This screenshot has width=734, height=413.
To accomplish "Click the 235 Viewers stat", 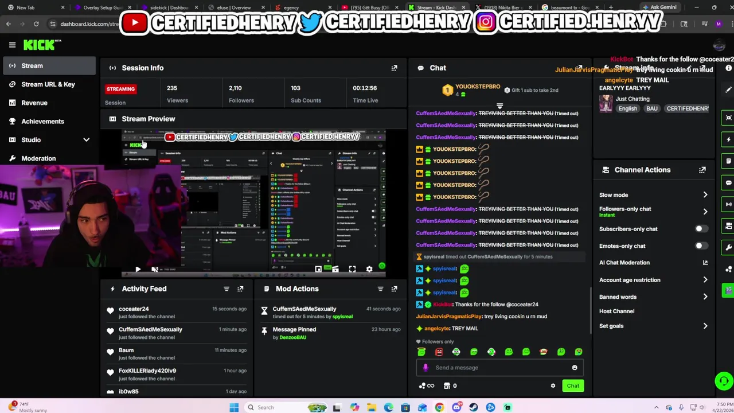I will coord(177,94).
